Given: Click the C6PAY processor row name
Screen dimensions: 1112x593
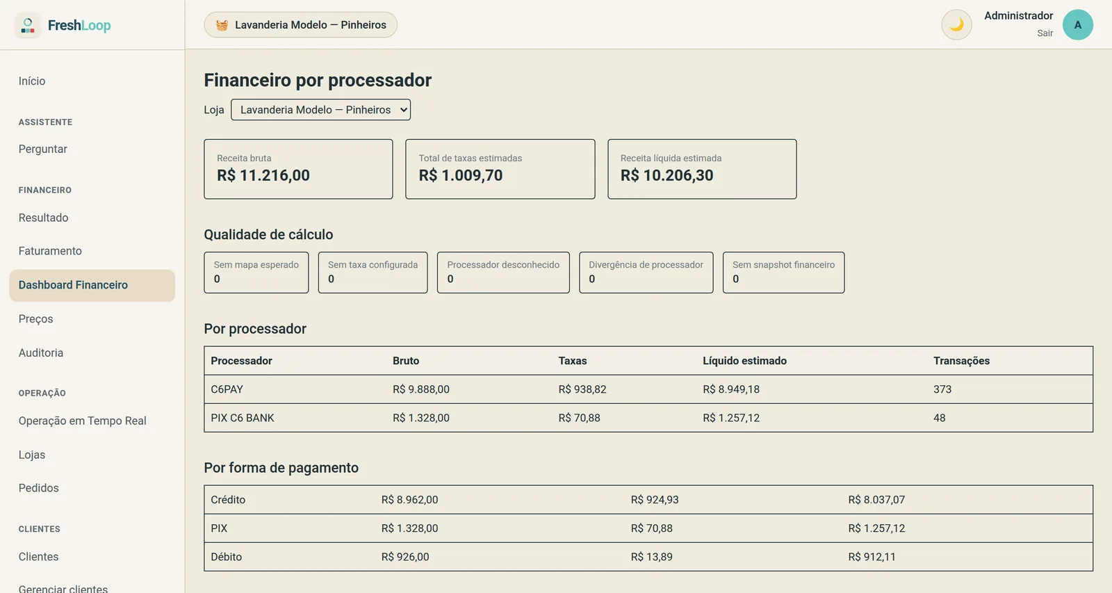Looking at the screenshot, I should [227, 389].
